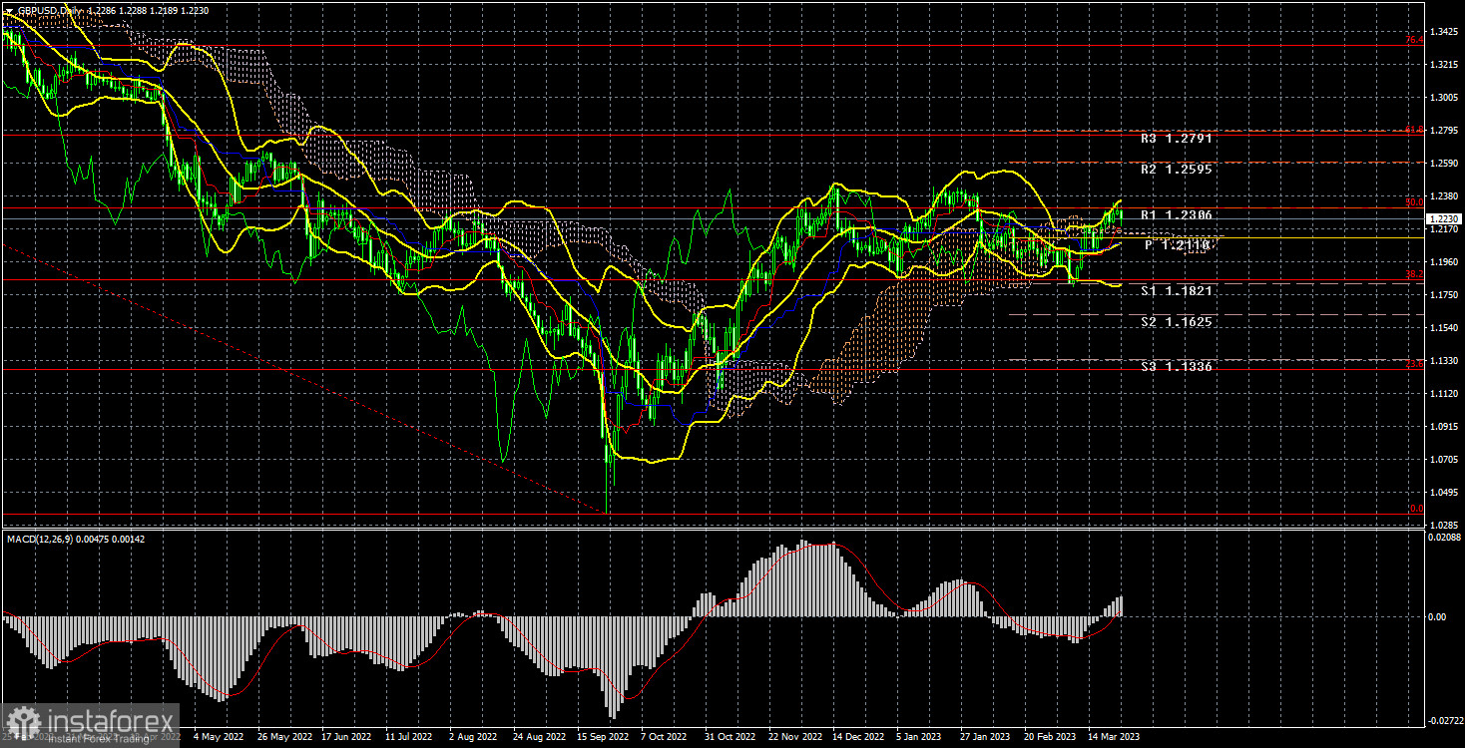The width and height of the screenshot is (1465, 748).
Task: Click the MACD scale value 0.02088
Action: pyautogui.click(x=1444, y=537)
